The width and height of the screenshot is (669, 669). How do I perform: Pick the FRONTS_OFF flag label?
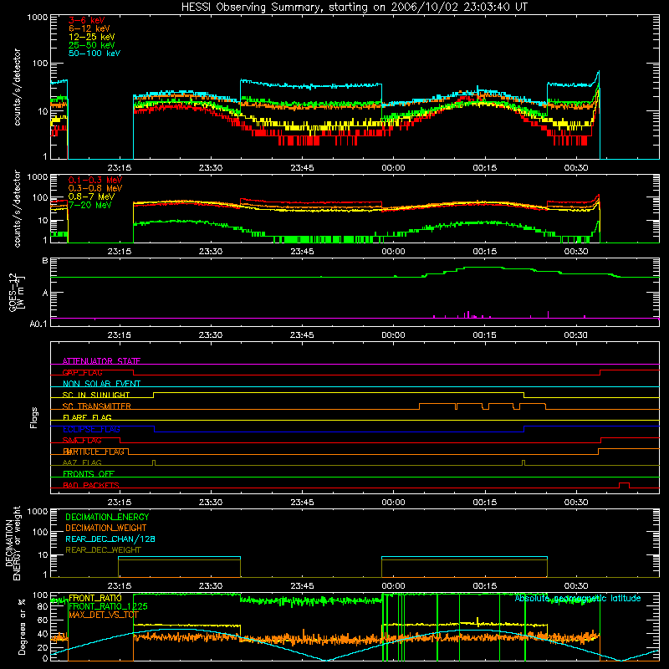(x=89, y=474)
